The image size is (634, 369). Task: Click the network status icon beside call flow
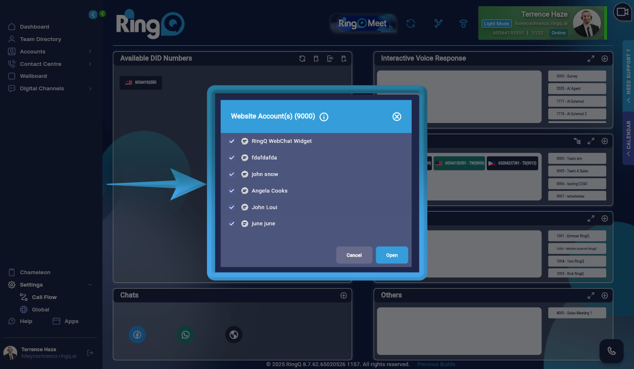[x=463, y=24]
